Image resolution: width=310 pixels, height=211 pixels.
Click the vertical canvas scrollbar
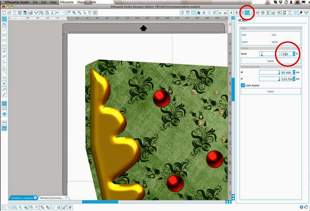pos(233,90)
